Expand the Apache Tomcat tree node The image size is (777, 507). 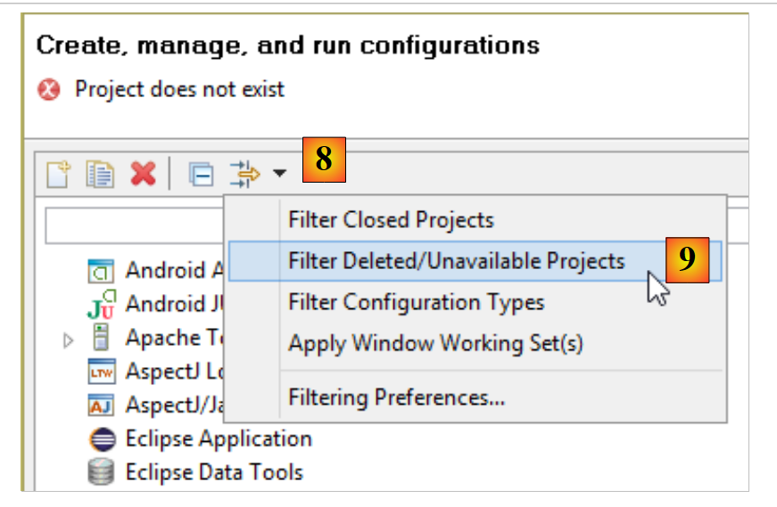[69, 339]
